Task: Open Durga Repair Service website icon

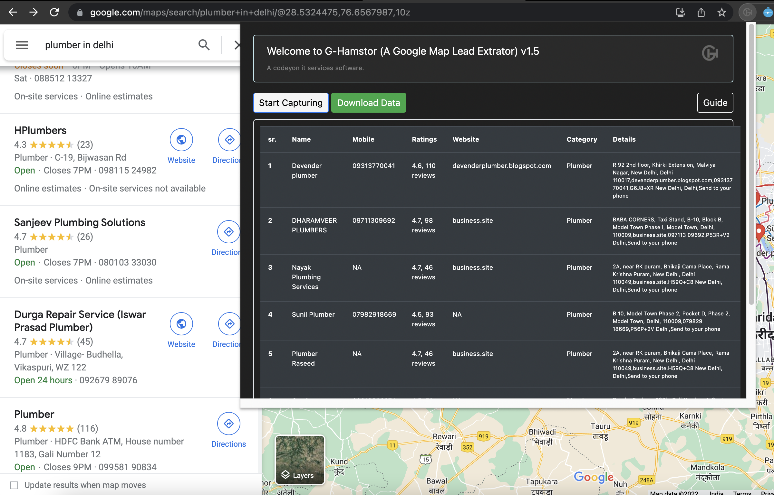Action: click(x=181, y=324)
